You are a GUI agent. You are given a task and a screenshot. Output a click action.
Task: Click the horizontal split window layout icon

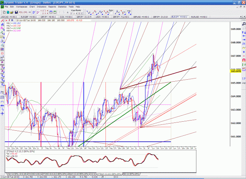tap(51, 12)
